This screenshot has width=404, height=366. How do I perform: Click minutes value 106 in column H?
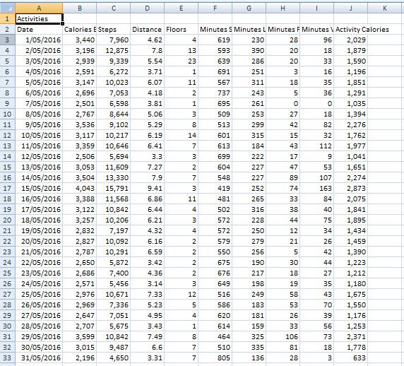tap(283, 336)
